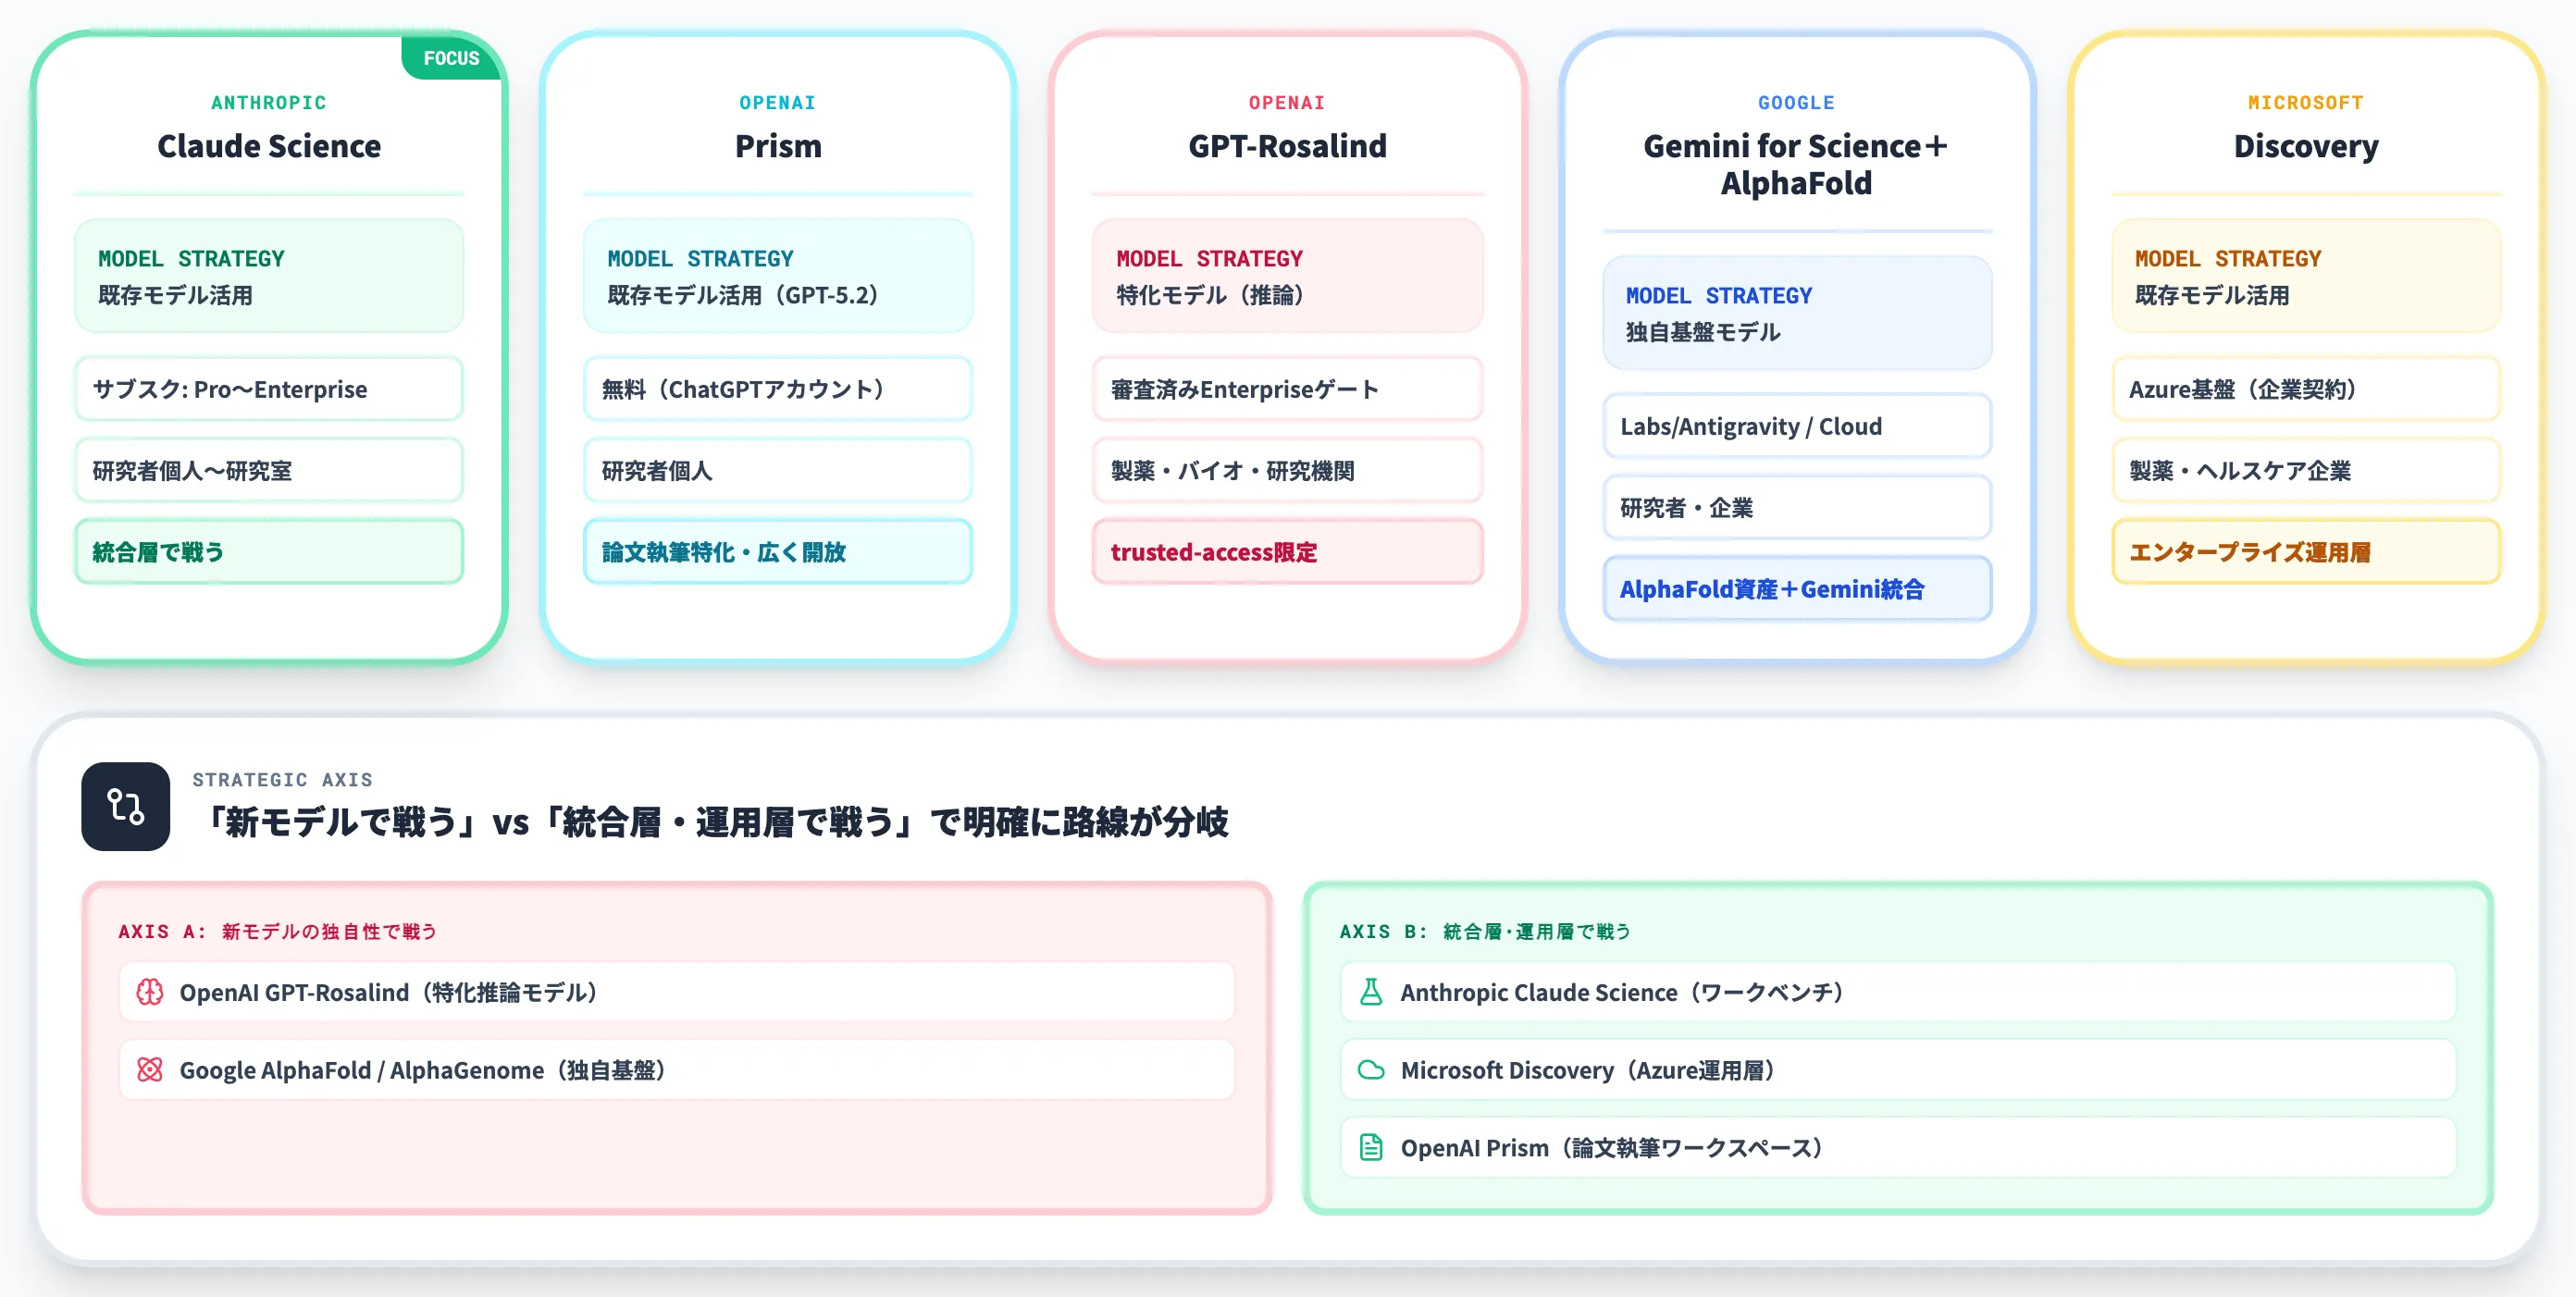Click the STRATEGIC AXIS label
The width and height of the screenshot is (2576, 1297).
tap(282, 779)
